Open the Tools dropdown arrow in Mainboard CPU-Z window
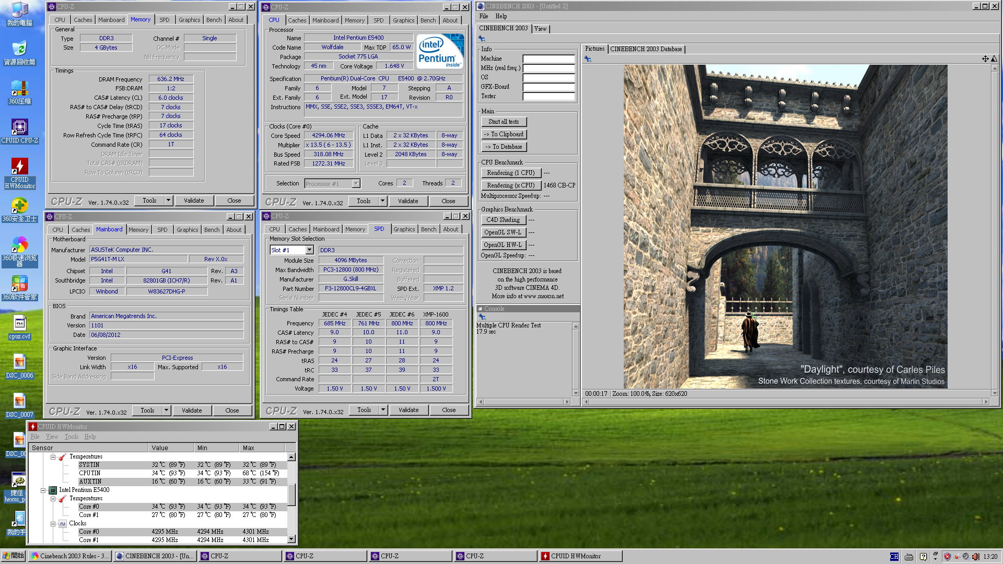The width and height of the screenshot is (1003, 564). (x=166, y=410)
